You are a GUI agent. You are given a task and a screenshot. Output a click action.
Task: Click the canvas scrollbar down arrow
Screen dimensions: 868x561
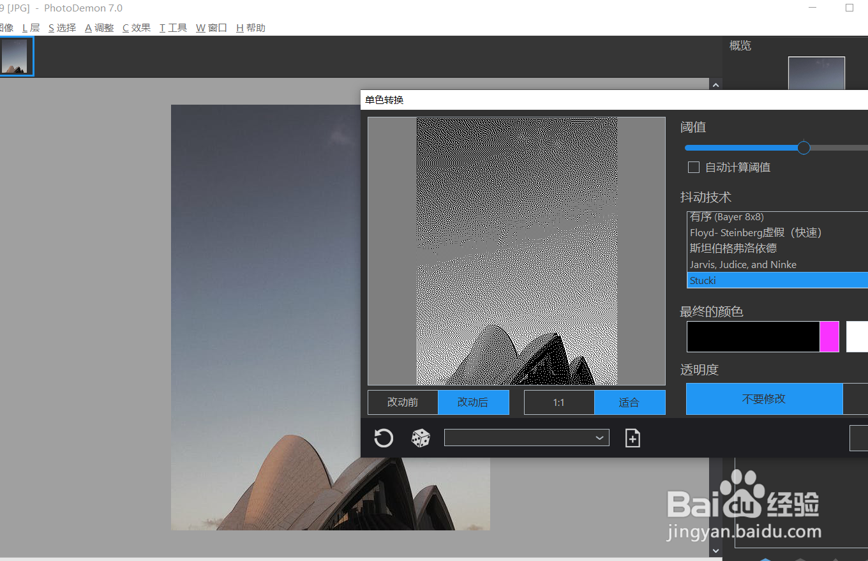(x=716, y=550)
